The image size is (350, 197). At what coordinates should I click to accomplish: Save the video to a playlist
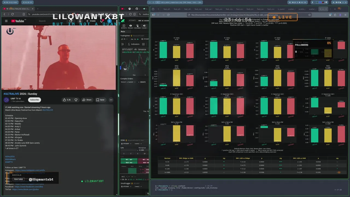tap(100, 100)
